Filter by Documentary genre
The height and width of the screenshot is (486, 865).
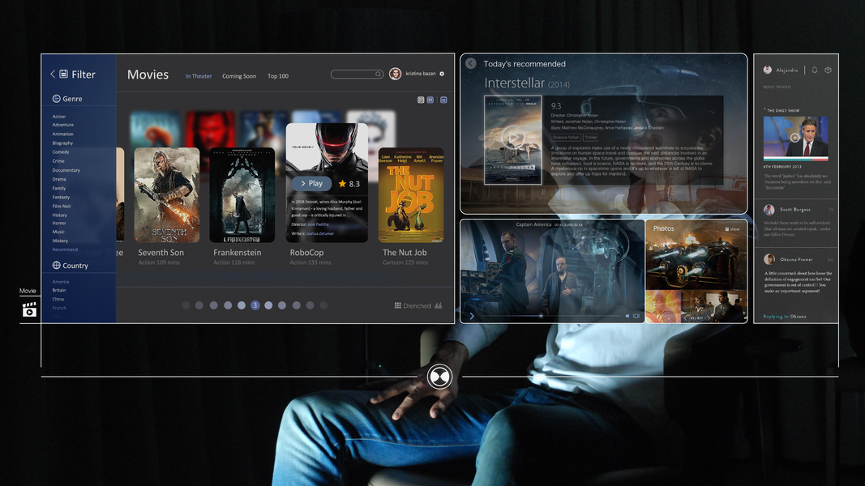(x=66, y=170)
